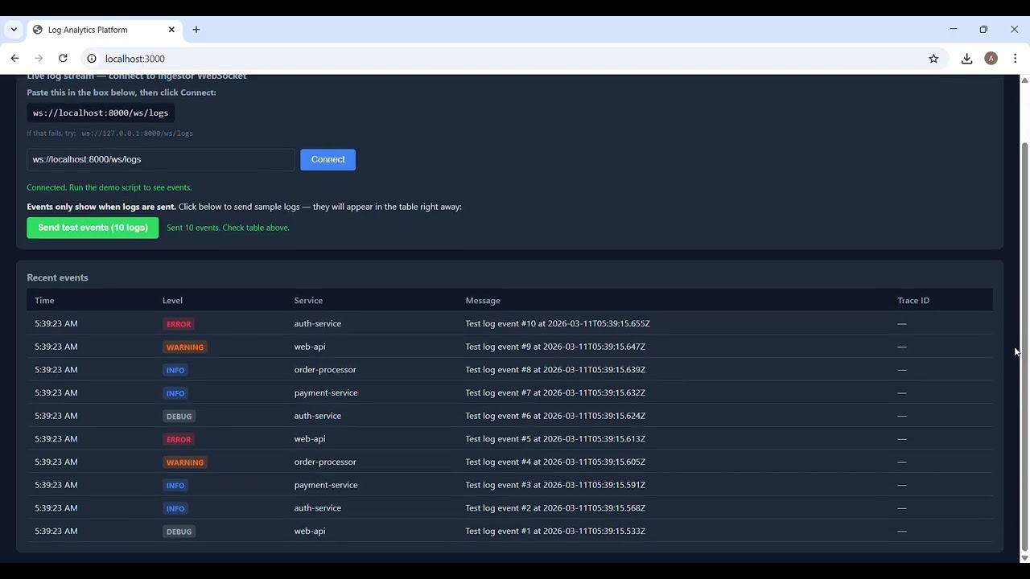This screenshot has height=579, width=1030.
Task: Open a new browser tab
Action: click(x=196, y=30)
